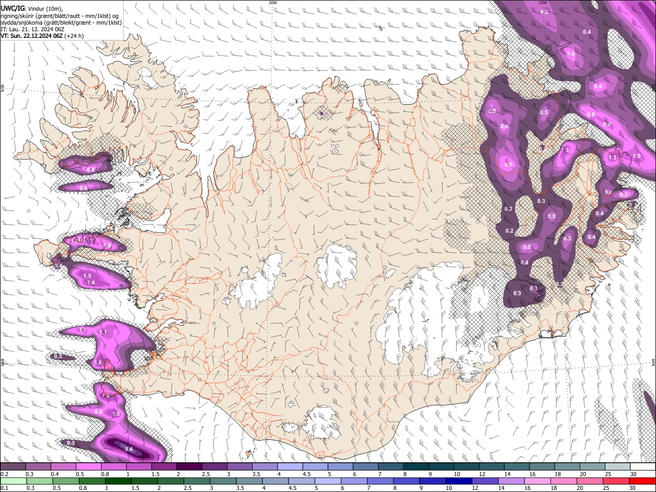
Task: Click the valid time 'VT: Sun. 22.12.2024 06Z (+24 h)'
Action: (42, 36)
